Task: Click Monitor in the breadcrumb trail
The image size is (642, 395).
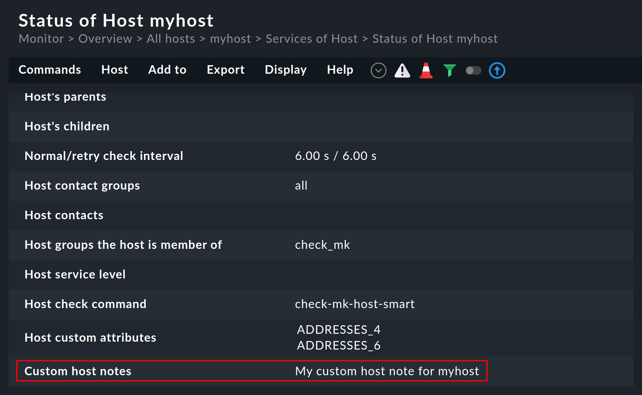Action: click(x=41, y=39)
